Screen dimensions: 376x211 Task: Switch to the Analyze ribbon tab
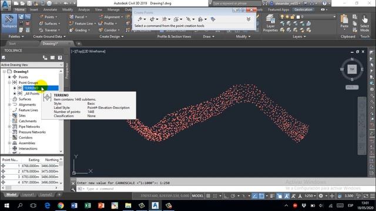[83, 10]
